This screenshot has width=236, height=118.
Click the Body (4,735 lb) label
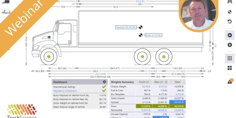153,35
